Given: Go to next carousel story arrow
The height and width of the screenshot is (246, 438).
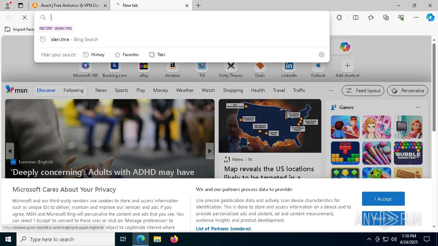Looking at the screenshot, I should [209, 151].
